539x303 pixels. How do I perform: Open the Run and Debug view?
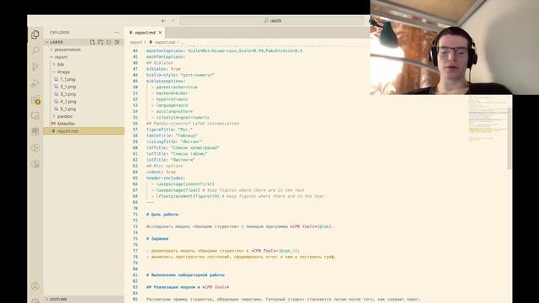[35, 83]
